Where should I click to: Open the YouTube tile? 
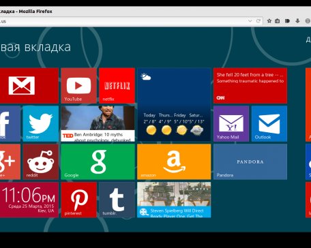pos(78,86)
